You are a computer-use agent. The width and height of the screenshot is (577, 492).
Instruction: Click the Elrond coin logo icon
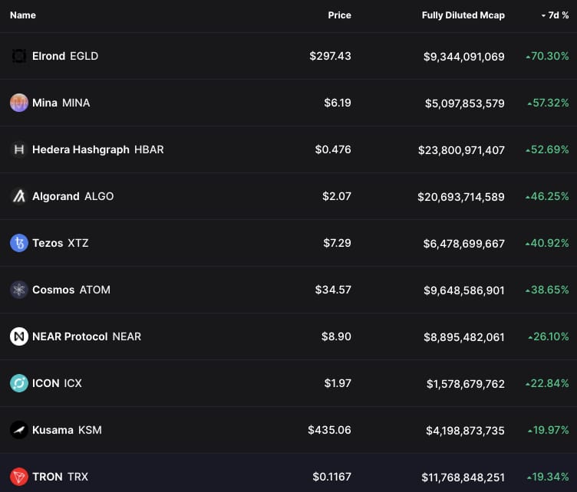coord(19,56)
